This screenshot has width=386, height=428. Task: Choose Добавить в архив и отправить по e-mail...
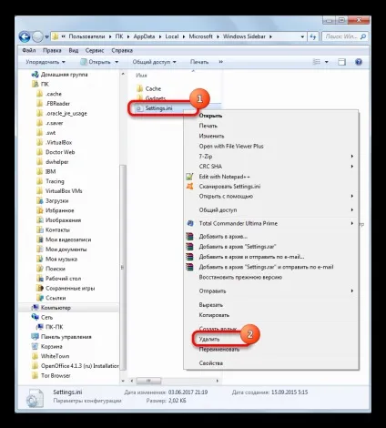coord(251,257)
